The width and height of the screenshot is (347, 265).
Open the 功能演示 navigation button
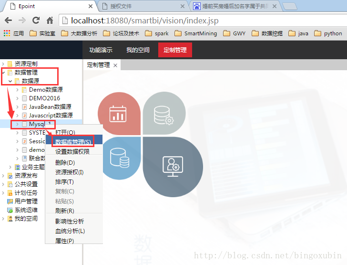[101, 50]
